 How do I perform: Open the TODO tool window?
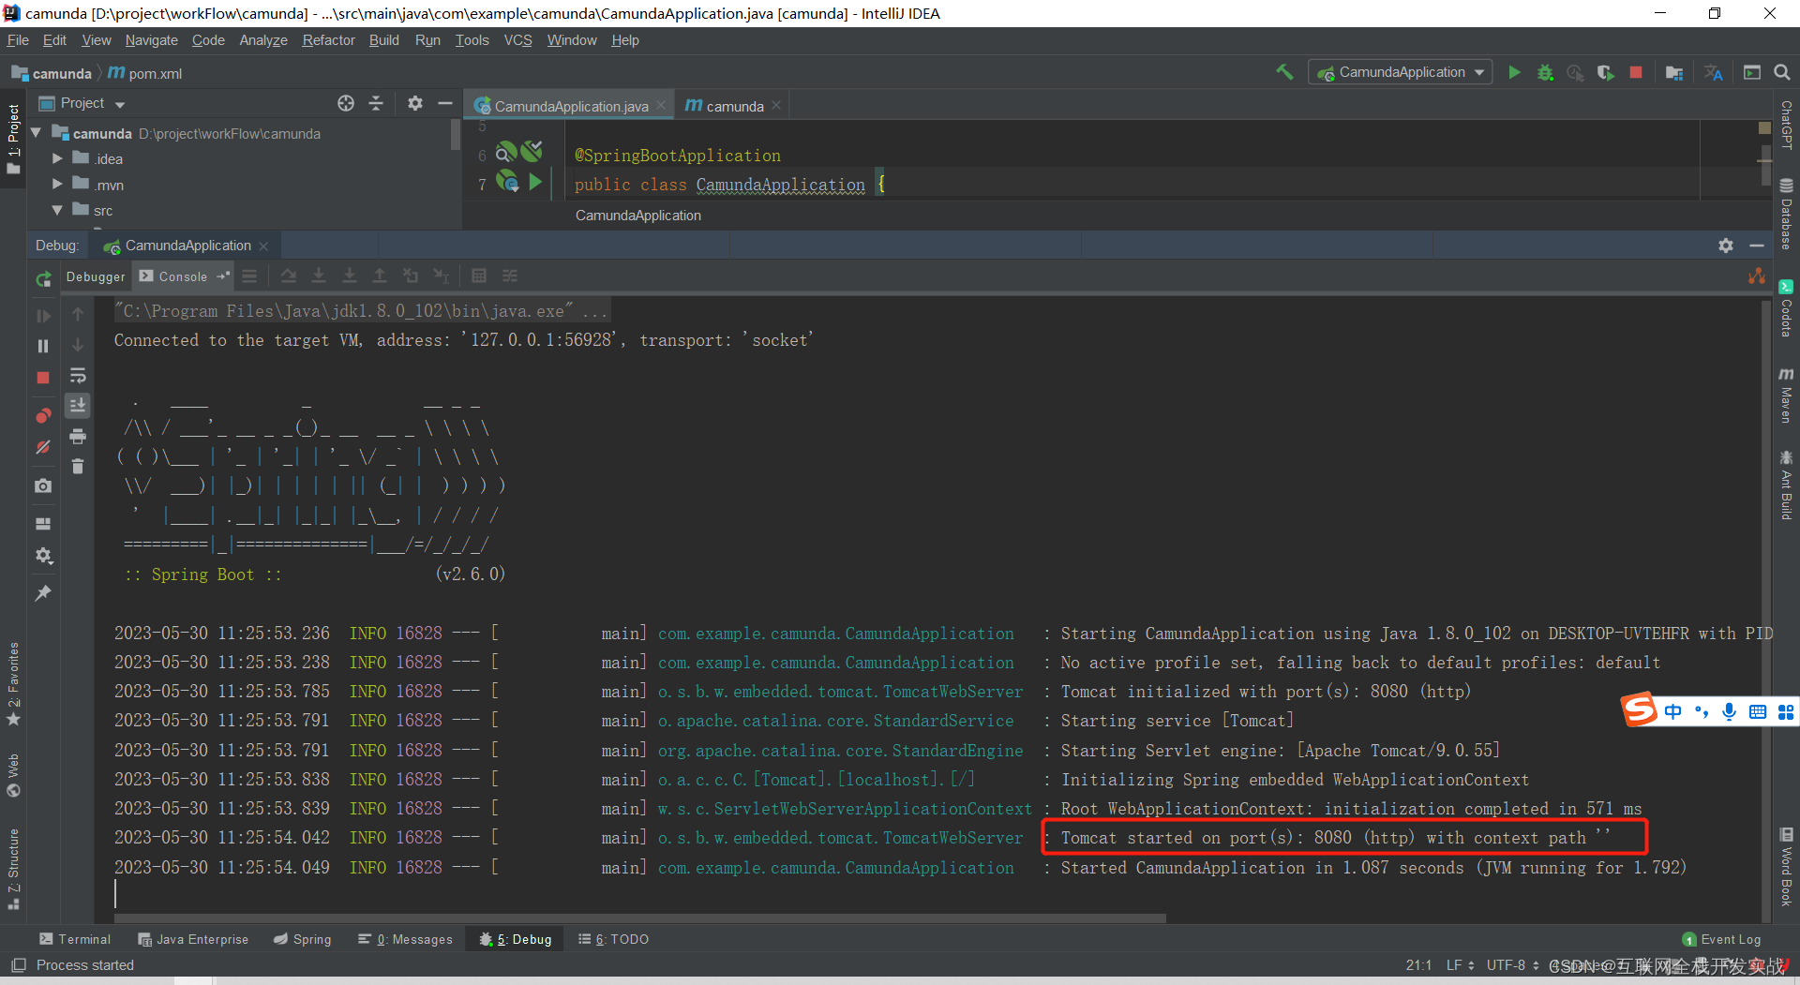[x=614, y=939]
